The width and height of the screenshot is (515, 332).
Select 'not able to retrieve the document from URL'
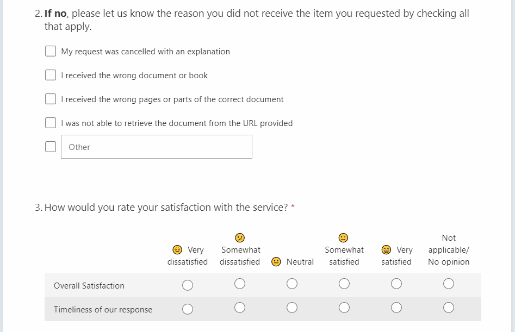coord(51,123)
